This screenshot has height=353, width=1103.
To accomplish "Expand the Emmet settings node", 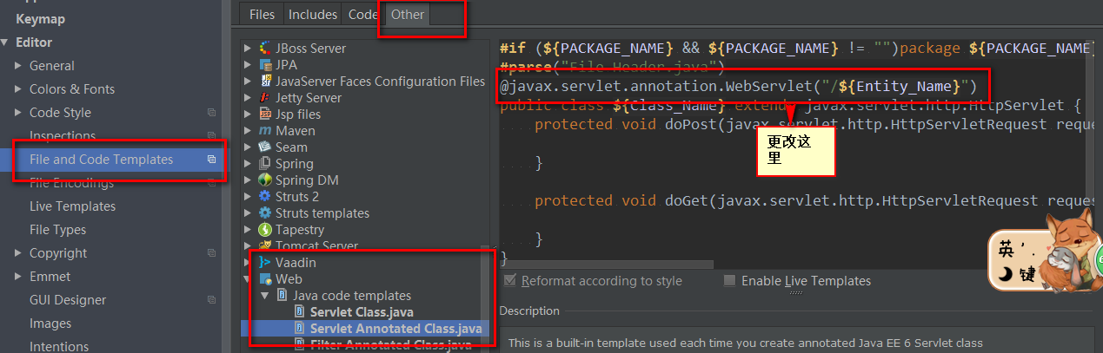I will pos(18,277).
